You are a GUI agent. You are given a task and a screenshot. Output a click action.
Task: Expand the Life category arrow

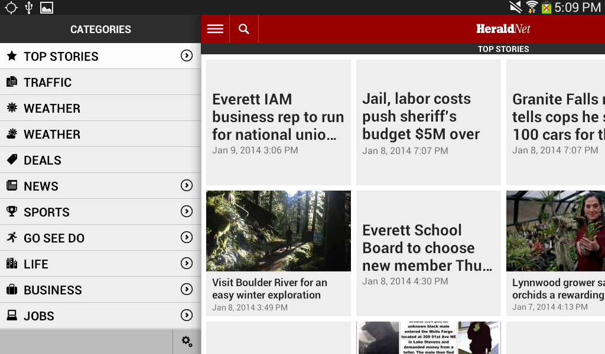(x=187, y=263)
